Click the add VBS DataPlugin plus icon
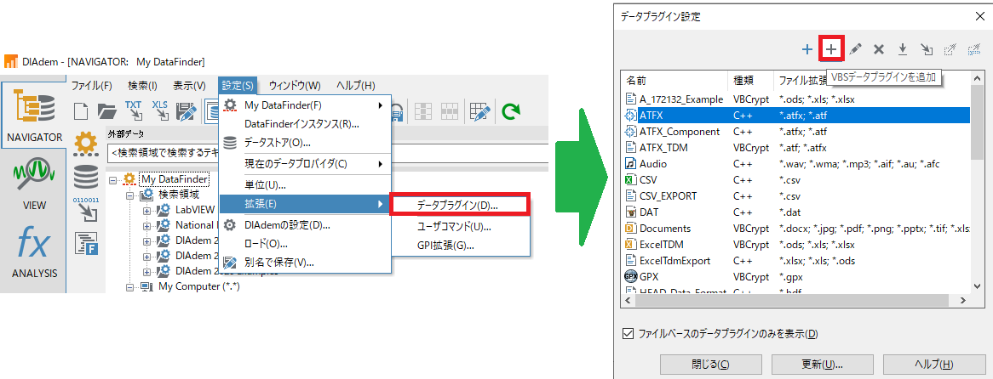This screenshot has height=379, width=993. 831,48
